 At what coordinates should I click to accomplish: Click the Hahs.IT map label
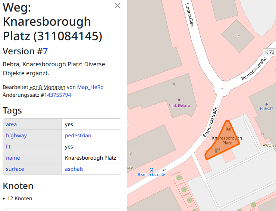(267, 109)
